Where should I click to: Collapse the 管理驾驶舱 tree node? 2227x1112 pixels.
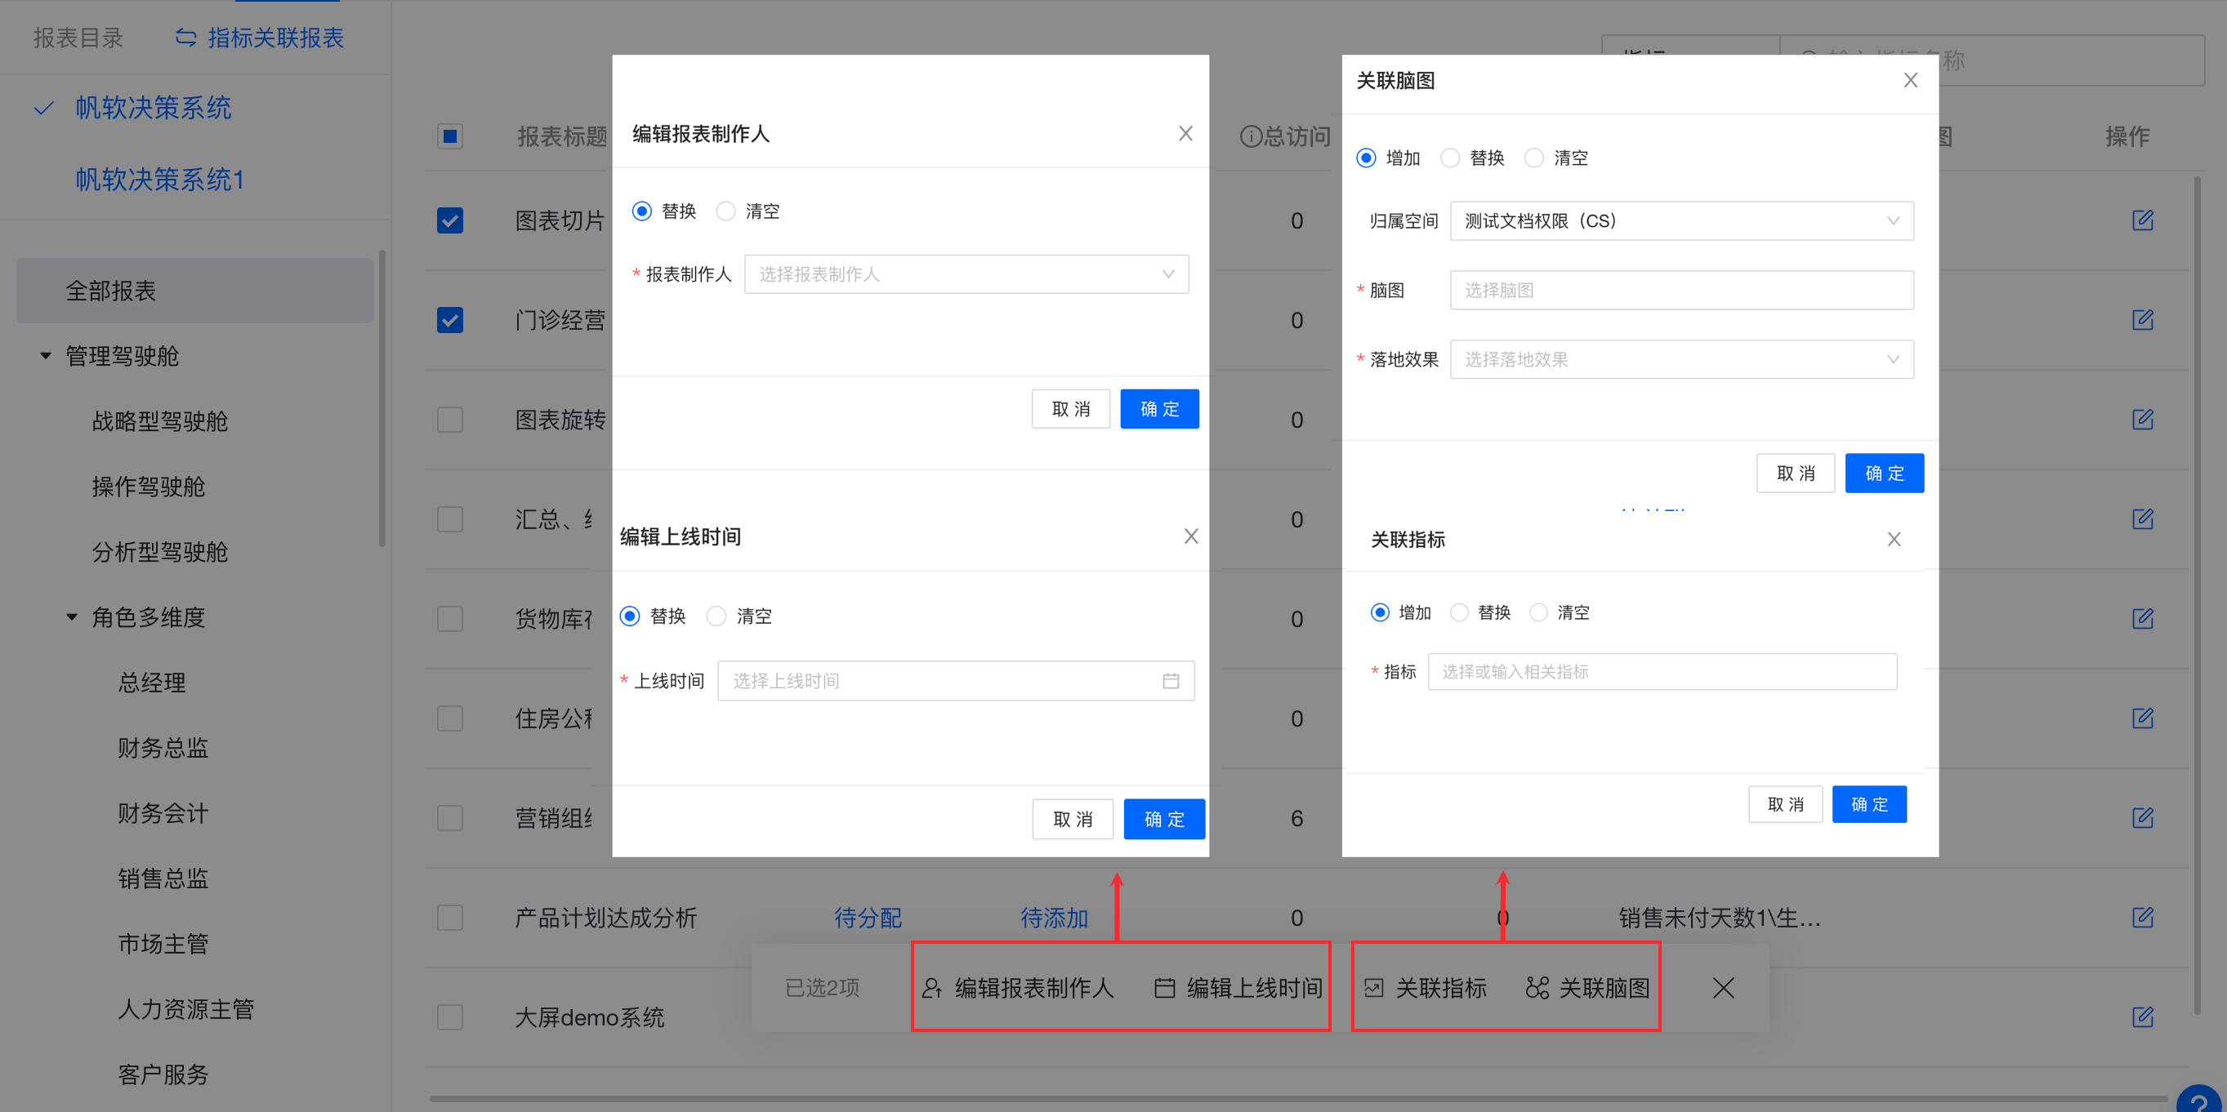tap(46, 356)
